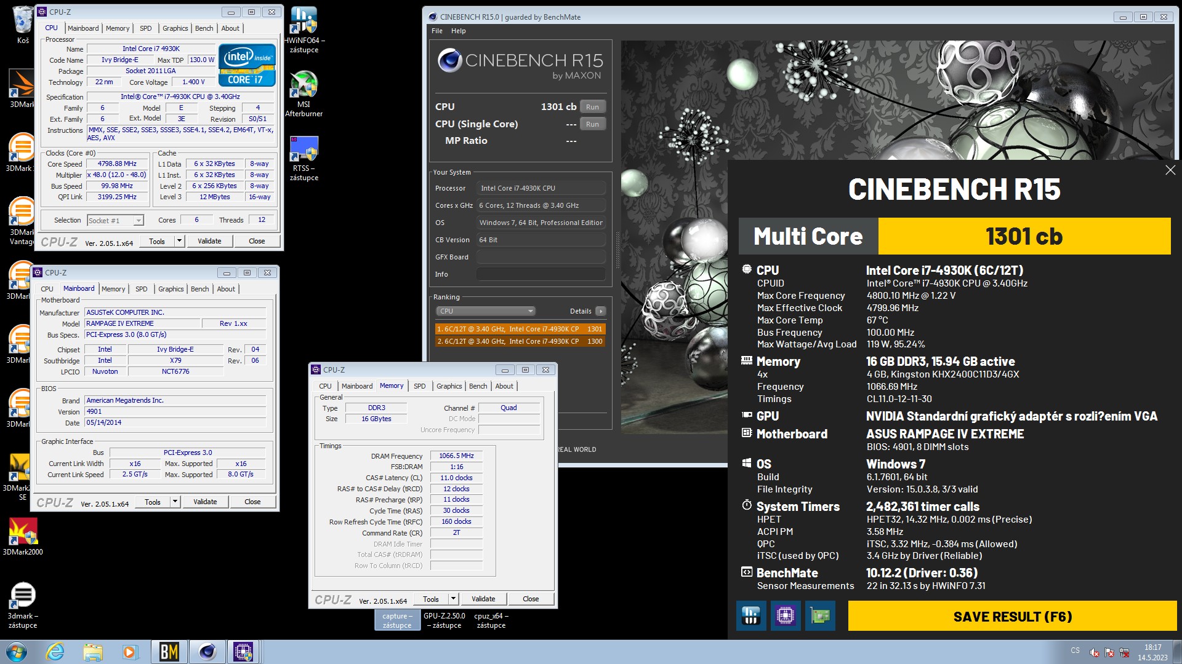The width and height of the screenshot is (1182, 664).
Task: Open the Cinebench Ranking CPU dropdown
Action: tap(486, 311)
